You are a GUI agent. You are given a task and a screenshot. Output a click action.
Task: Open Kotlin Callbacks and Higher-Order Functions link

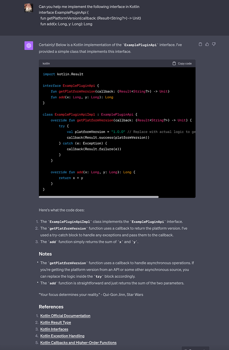coord(78,343)
